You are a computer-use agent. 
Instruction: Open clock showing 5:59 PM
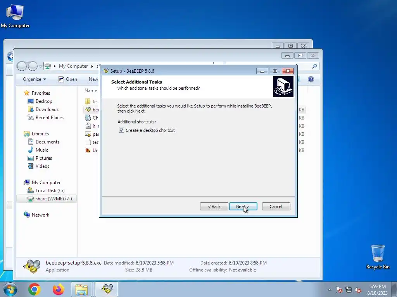(x=377, y=290)
